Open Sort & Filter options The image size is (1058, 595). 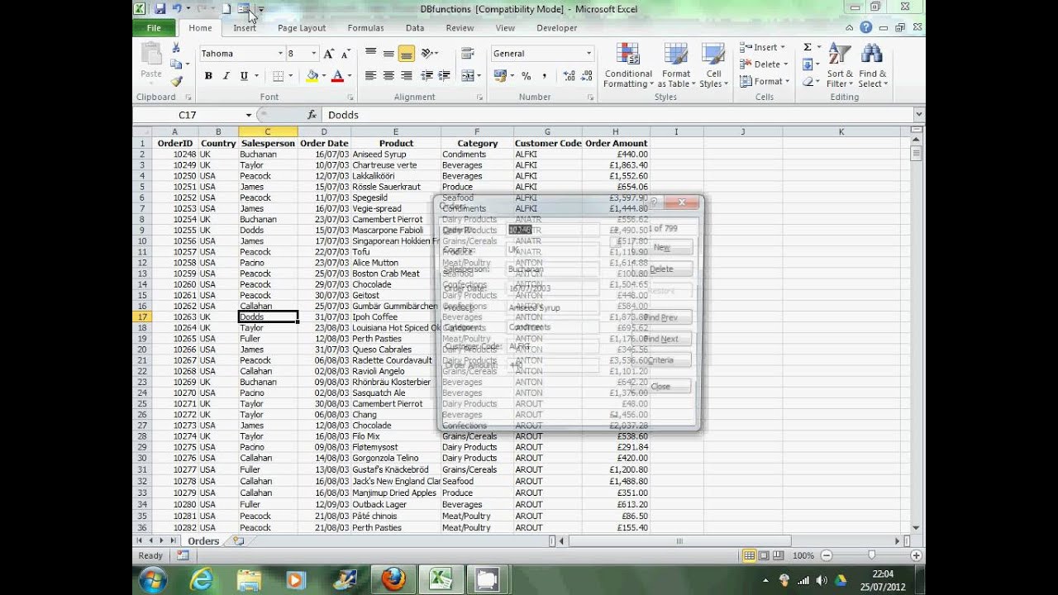pyautogui.click(x=840, y=66)
